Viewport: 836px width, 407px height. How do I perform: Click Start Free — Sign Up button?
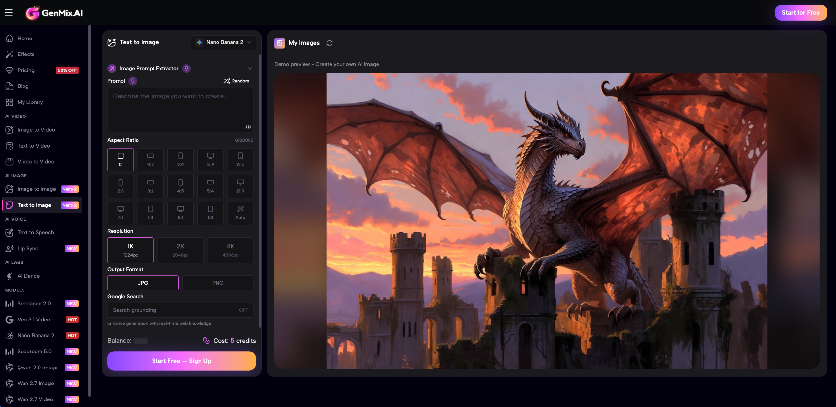[182, 361]
